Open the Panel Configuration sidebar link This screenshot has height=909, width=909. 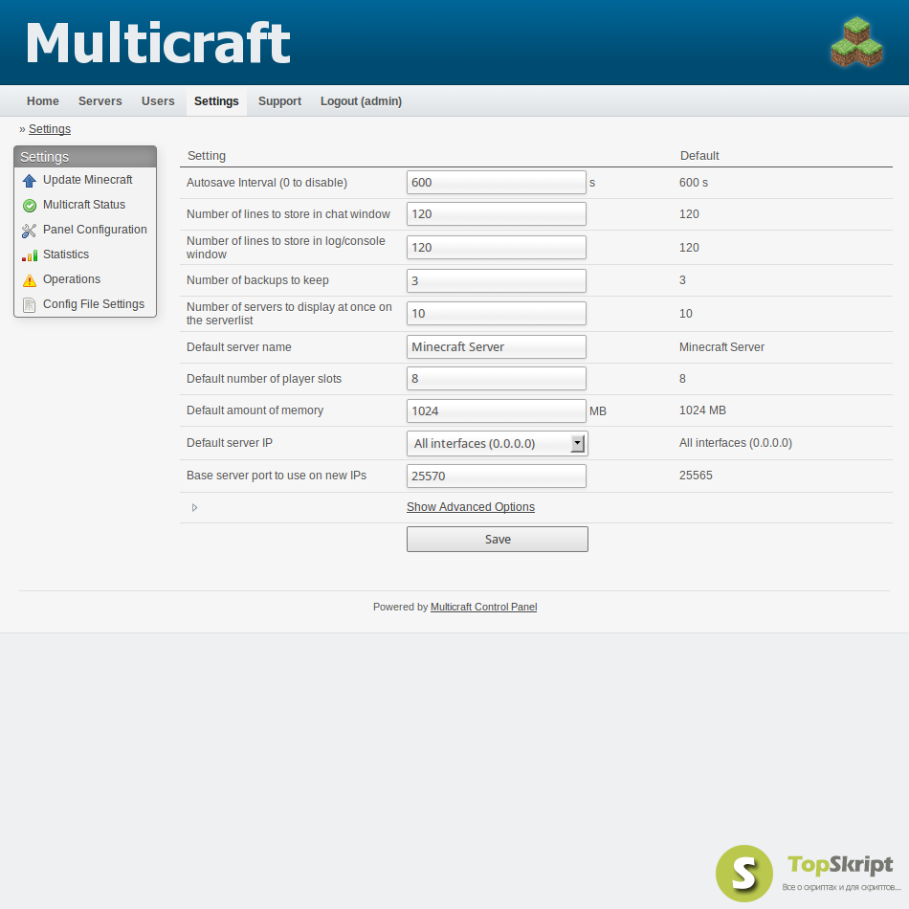click(95, 230)
